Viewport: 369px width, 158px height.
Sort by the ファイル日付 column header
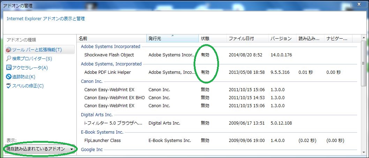pos(247,39)
